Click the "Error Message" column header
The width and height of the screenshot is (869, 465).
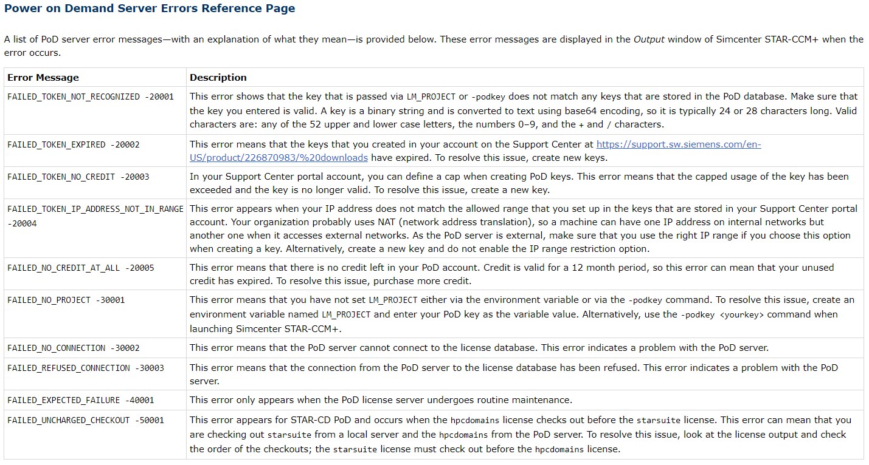pos(43,78)
